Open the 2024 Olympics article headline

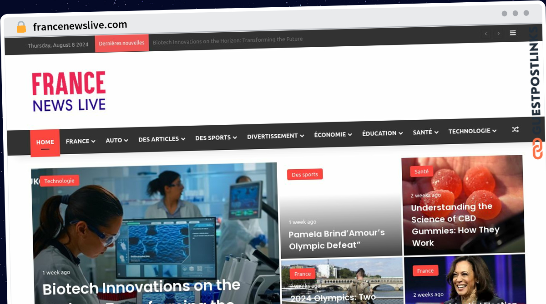(x=333, y=298)
